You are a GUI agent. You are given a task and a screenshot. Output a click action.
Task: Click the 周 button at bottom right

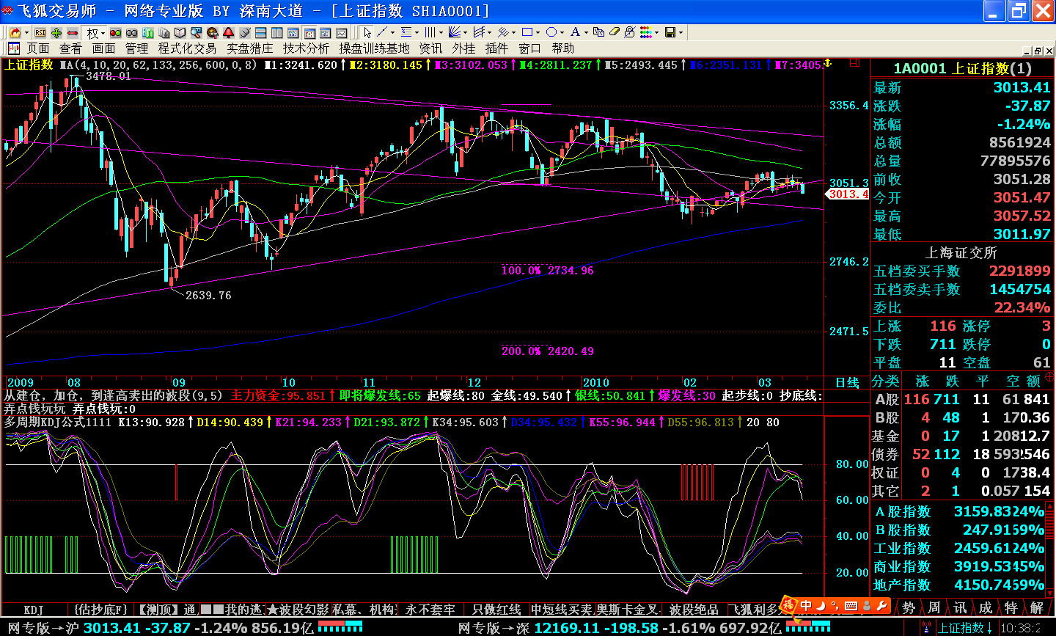[934, 607]
